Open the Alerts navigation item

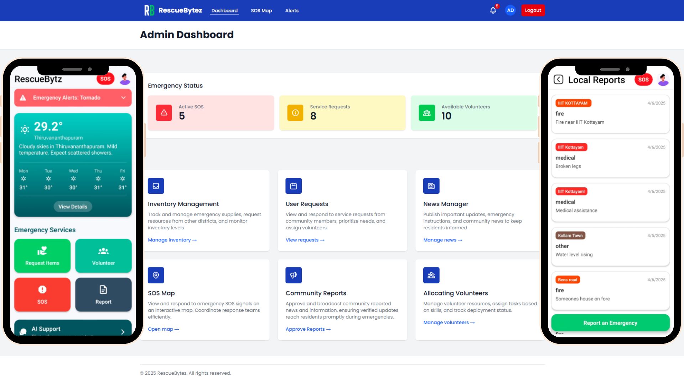pos(292,10)
